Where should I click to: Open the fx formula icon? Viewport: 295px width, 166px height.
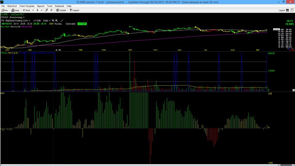point(52,10)
